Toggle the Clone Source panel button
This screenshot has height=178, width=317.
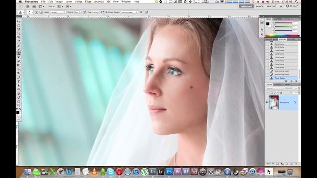(x=41, y=12)
